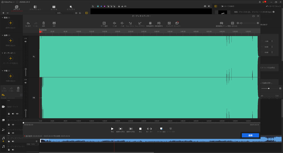Click the undo icon in the audio editor toolbar

click(x=28, y=23)
